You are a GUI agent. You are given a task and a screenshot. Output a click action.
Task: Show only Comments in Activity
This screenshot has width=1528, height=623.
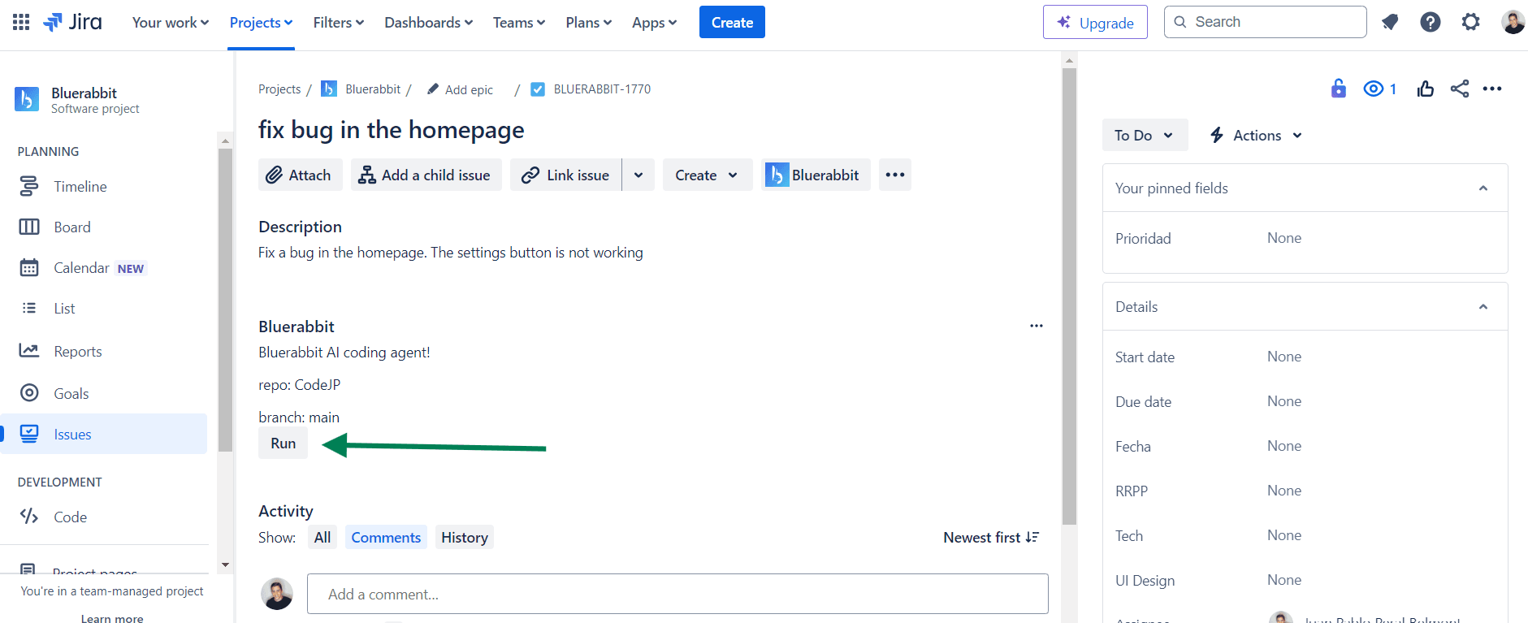click(385, 538)
